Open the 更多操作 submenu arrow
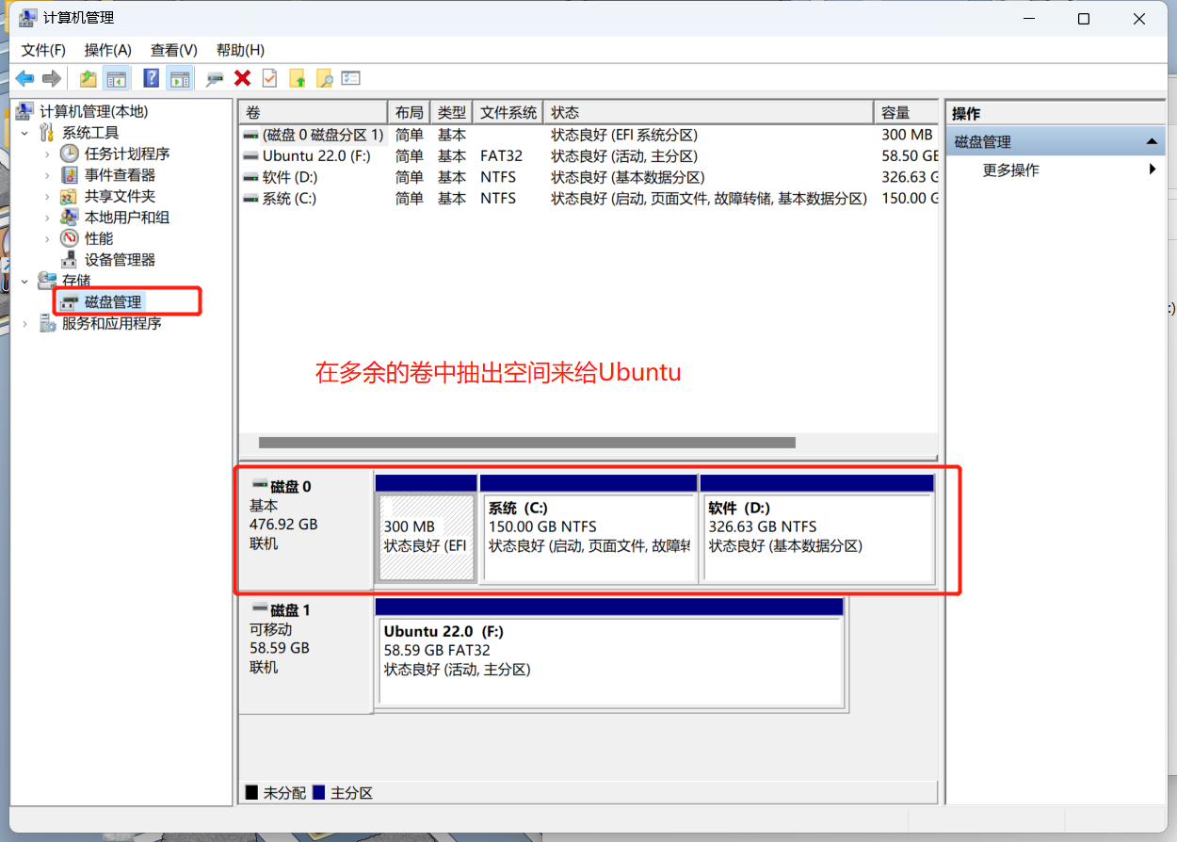 coord(1153,170)
